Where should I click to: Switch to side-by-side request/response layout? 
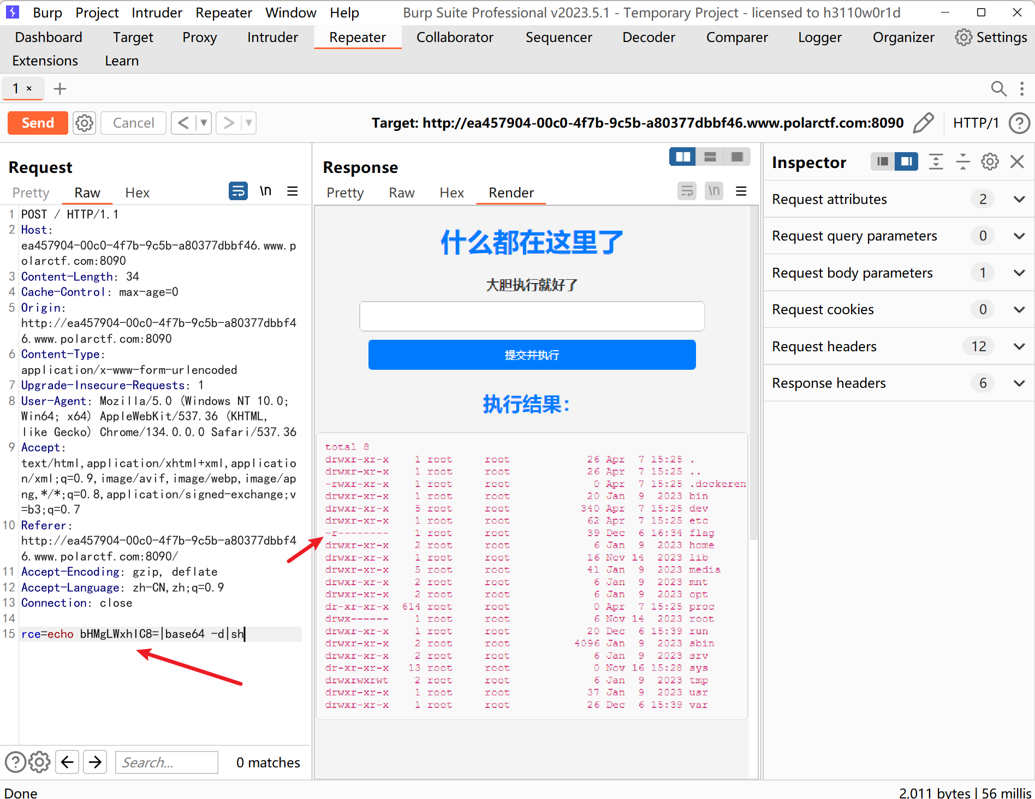683,157
